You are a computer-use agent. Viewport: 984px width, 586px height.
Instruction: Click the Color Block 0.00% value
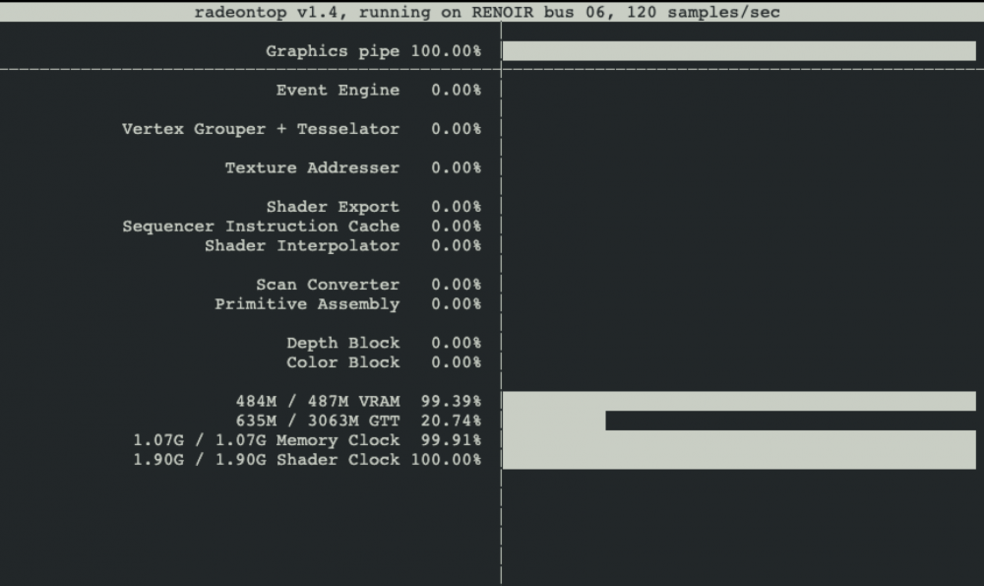click(x=457, y=362)
